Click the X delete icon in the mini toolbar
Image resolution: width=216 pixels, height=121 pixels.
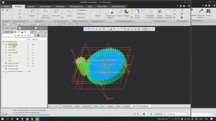coord(28,36)
